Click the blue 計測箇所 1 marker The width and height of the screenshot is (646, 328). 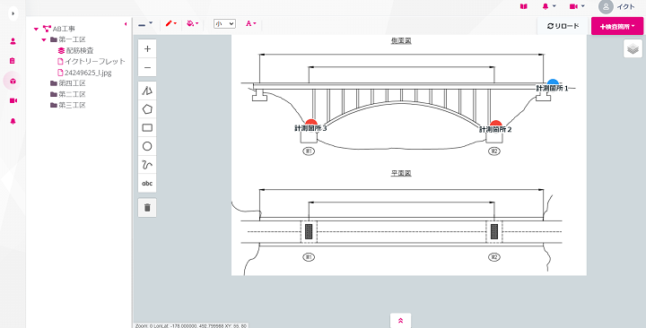(x=553, y=82)
